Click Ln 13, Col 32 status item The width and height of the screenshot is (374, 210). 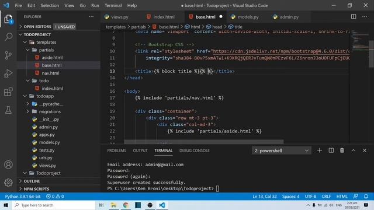click(x=265, y=197)
